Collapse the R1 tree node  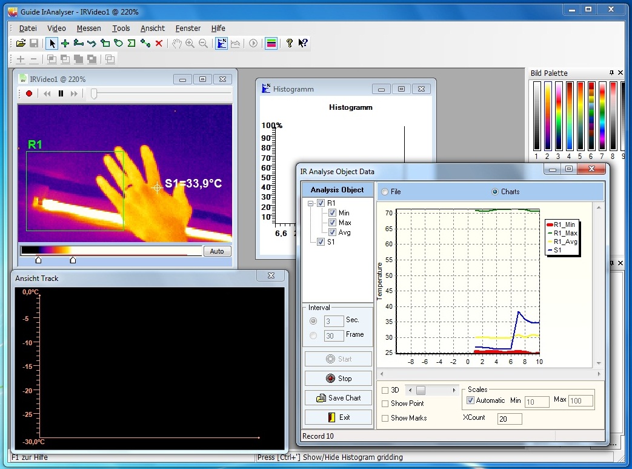[311, 203]
